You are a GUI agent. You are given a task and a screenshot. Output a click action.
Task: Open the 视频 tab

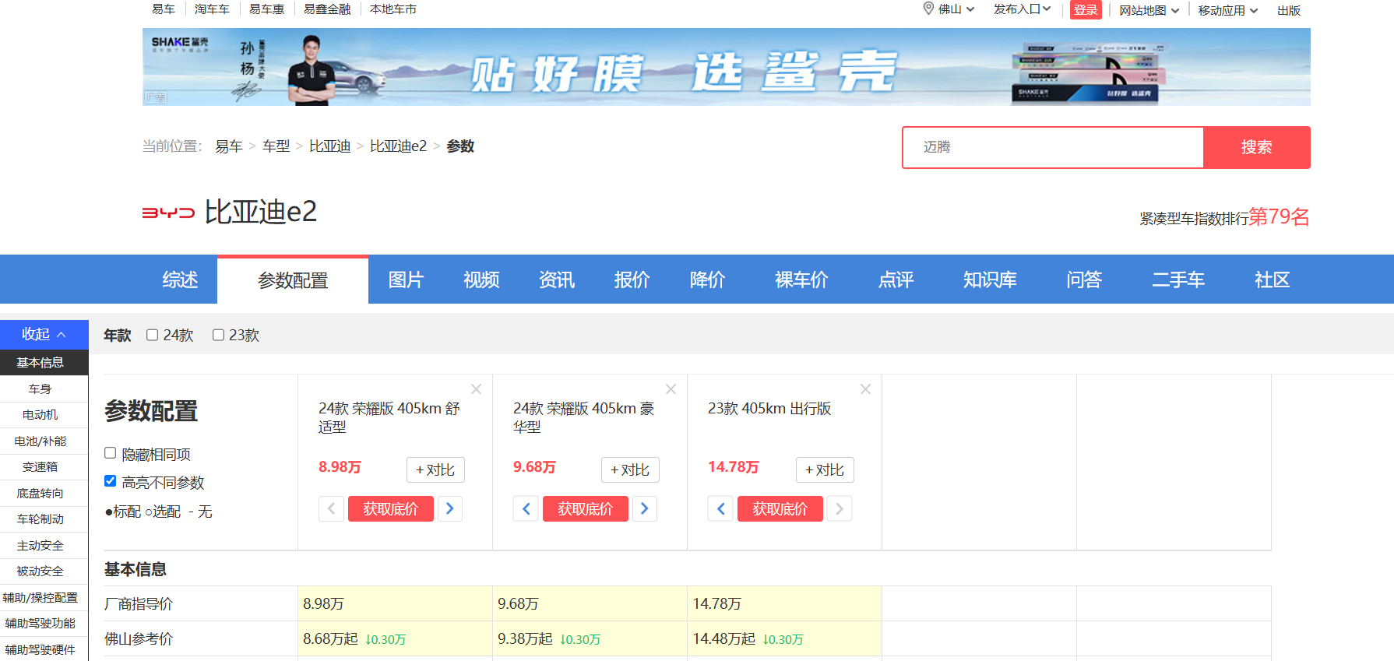click(481, 280)
